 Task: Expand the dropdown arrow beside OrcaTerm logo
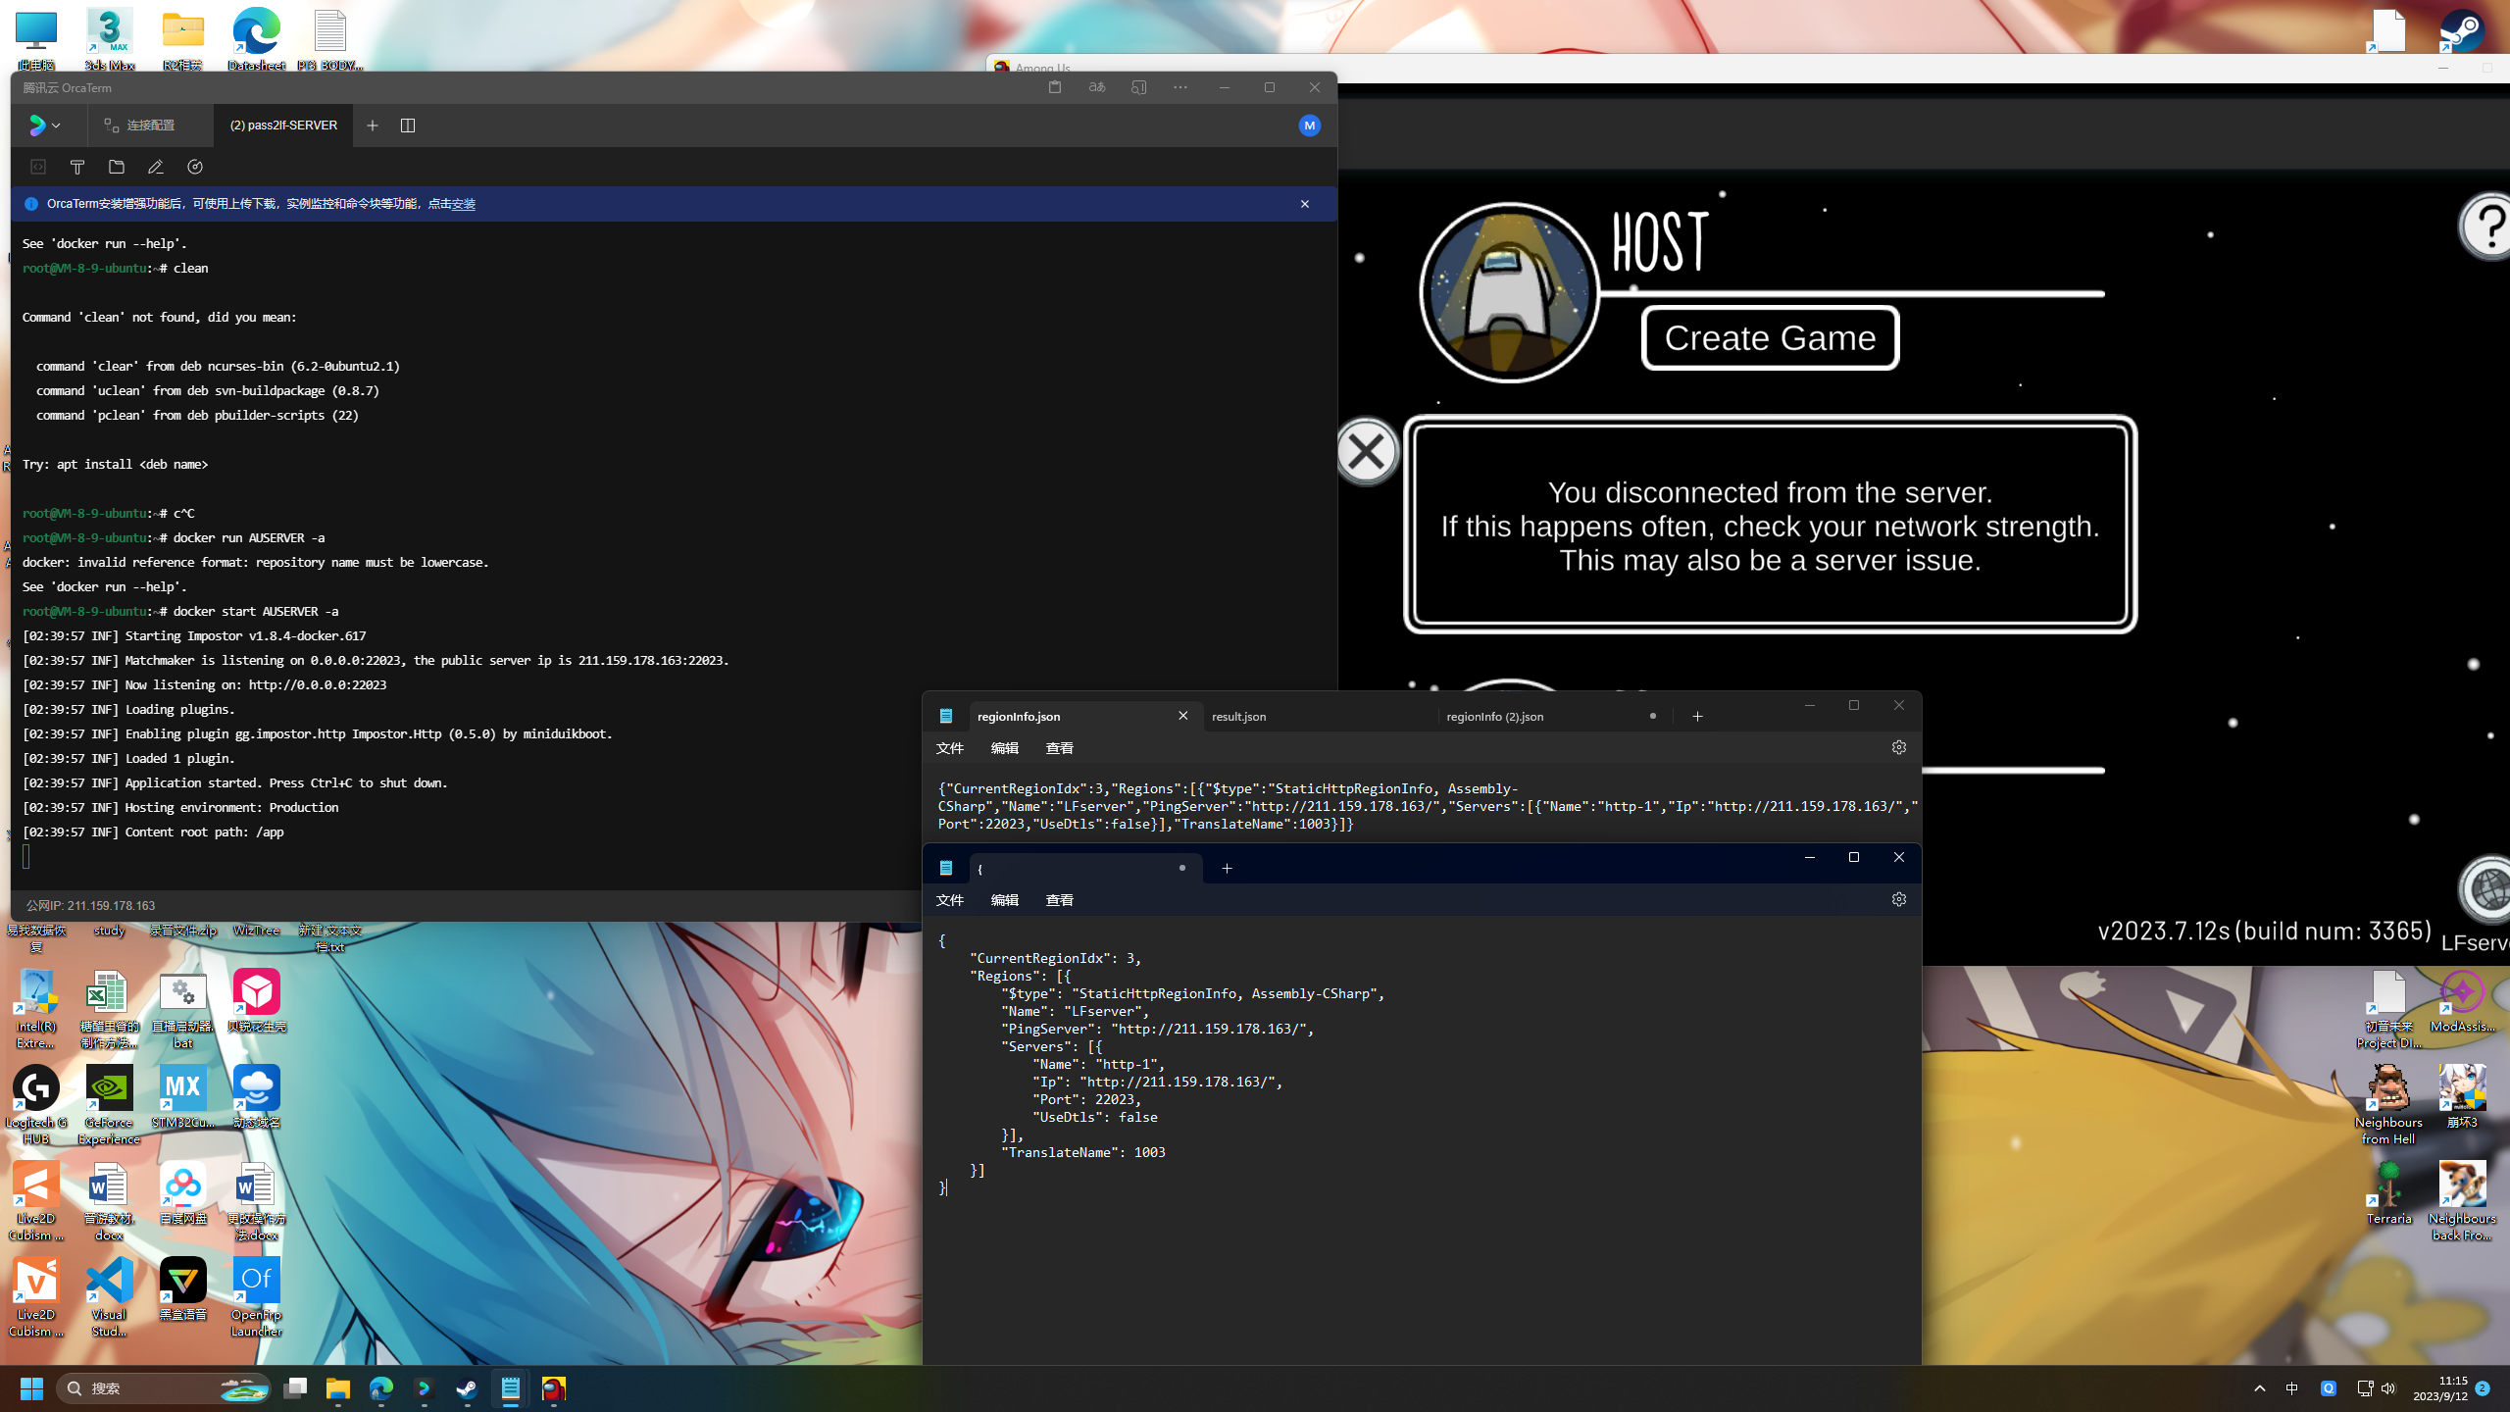point(56,126)
